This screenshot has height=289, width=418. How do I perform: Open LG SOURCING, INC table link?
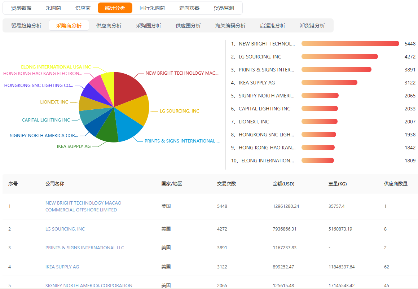coord(65,229)
